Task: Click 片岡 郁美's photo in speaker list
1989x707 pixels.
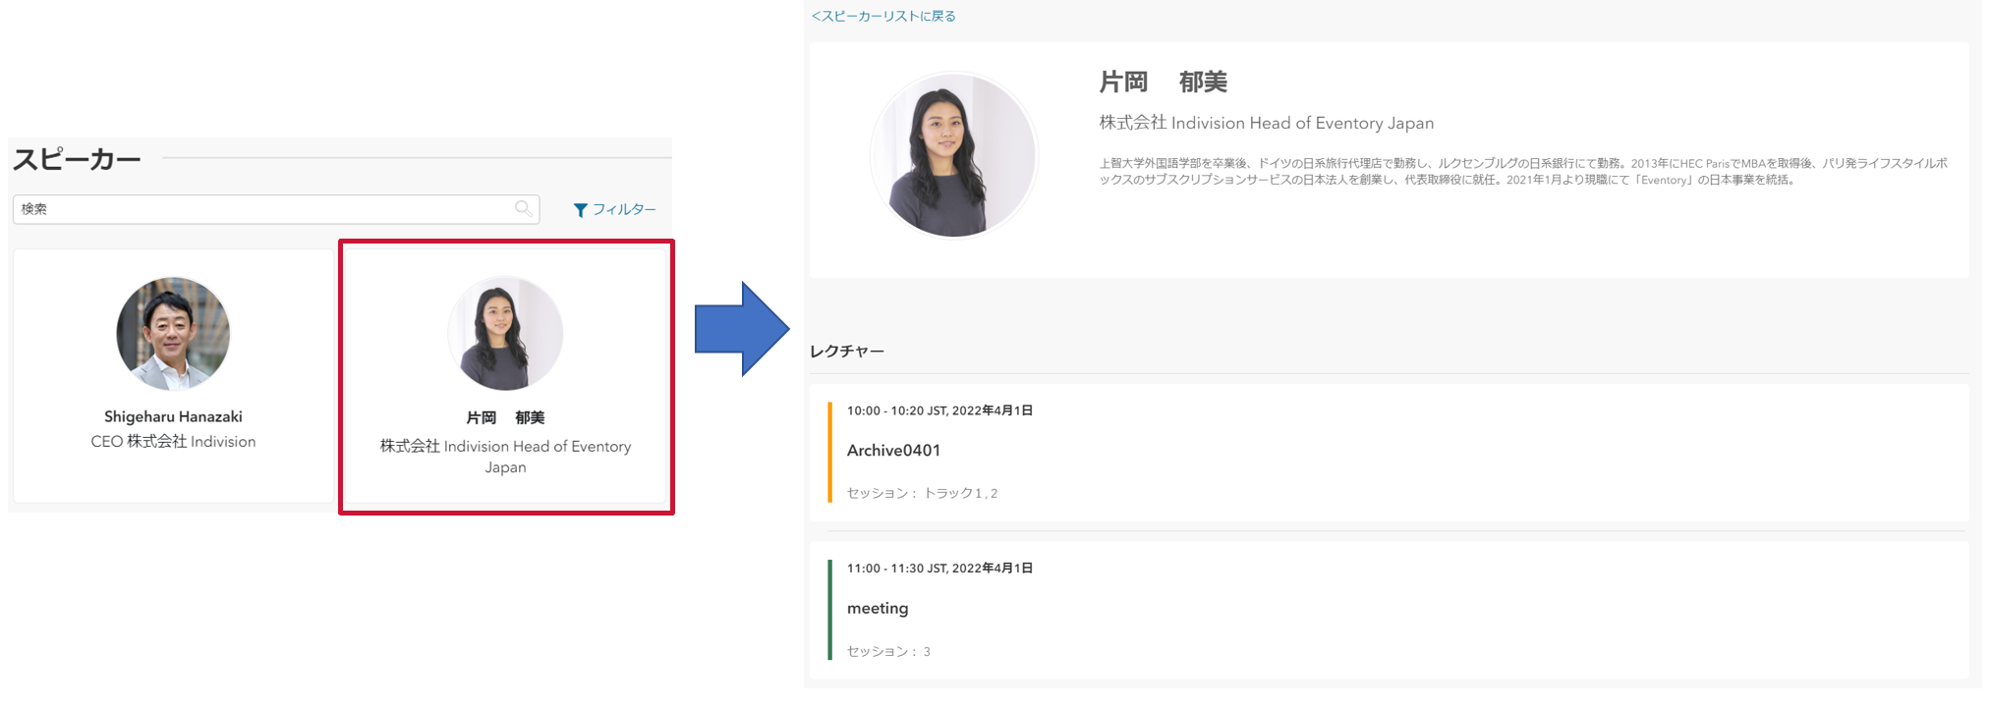Action: 505,334
